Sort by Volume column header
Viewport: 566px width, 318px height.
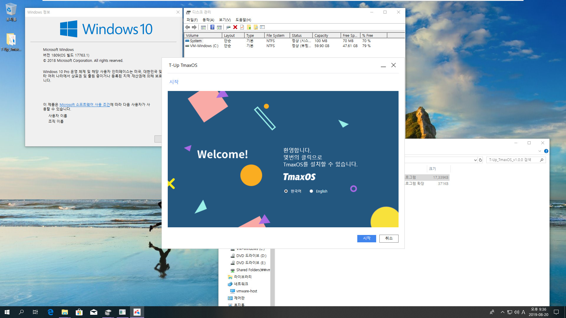203,35
